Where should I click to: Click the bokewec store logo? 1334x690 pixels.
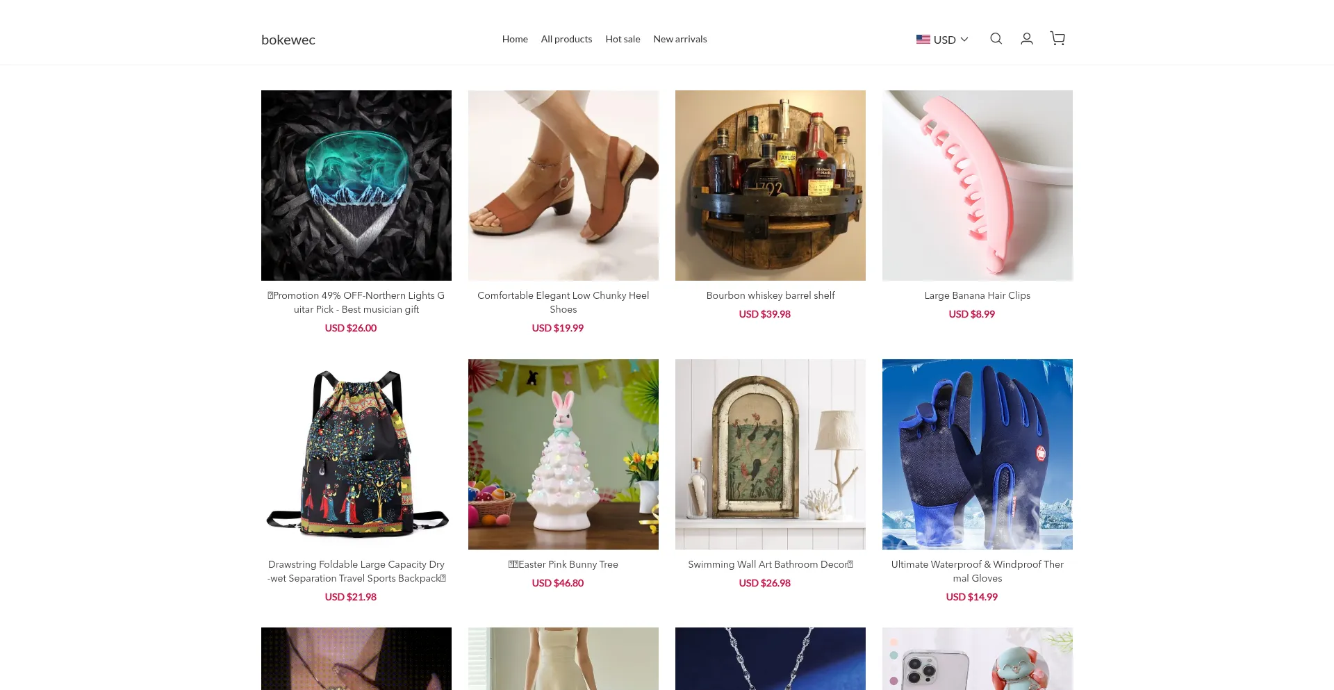tap(288, 40)
